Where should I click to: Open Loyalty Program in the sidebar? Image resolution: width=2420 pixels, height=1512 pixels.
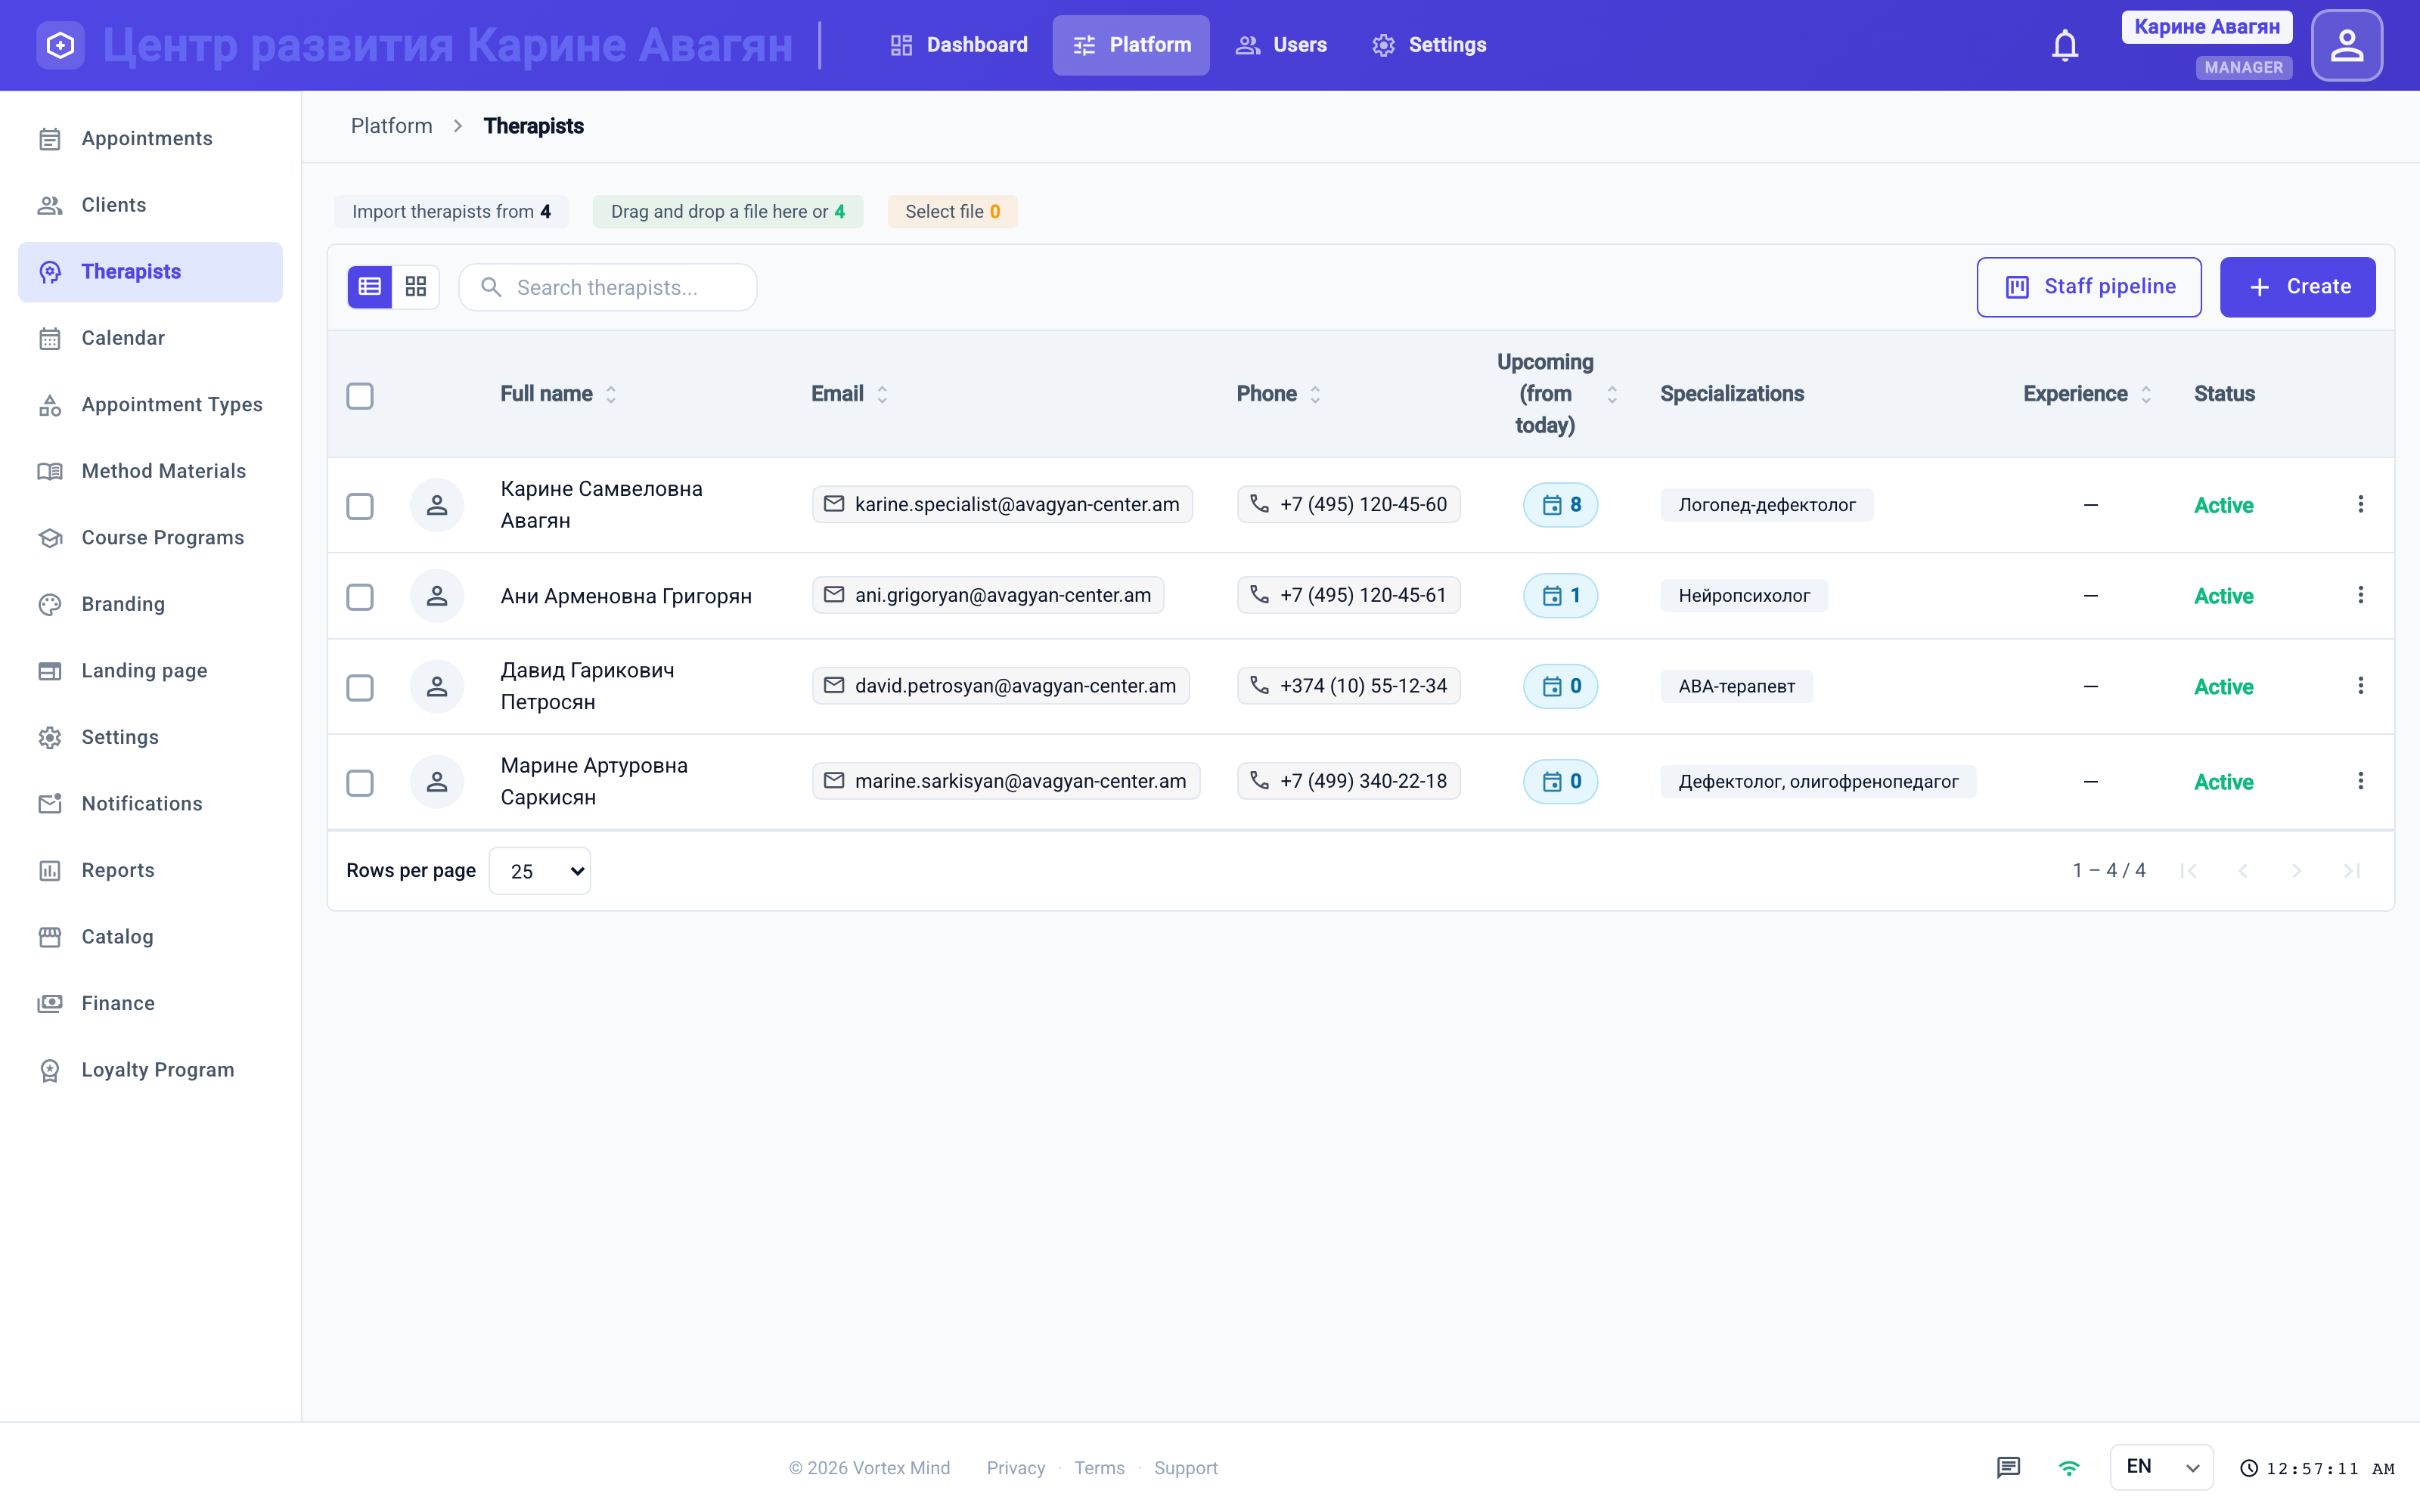[x=150, y=1070]
